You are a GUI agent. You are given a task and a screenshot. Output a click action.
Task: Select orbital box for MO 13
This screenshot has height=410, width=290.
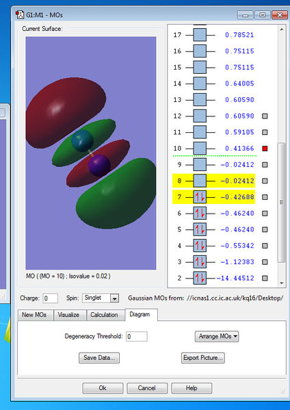[200, 100]
